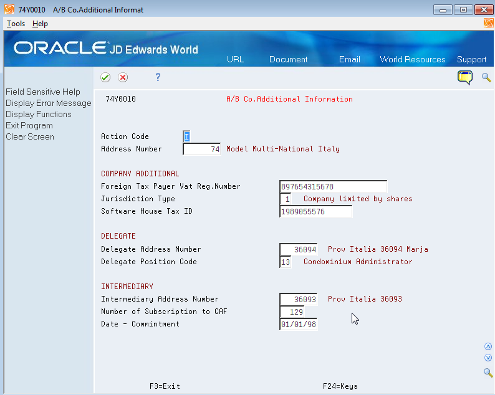Image resolution: width=495 pixels, height=395 pixels.
Task: Click the Jurisdiction Type field
Action: (x=286, y=199)
